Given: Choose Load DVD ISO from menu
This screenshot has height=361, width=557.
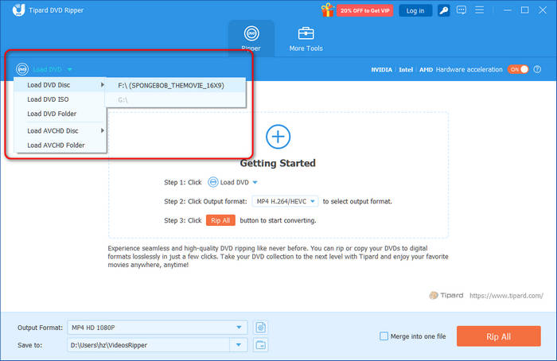Looking at the screenshot, I should point(60,99).
